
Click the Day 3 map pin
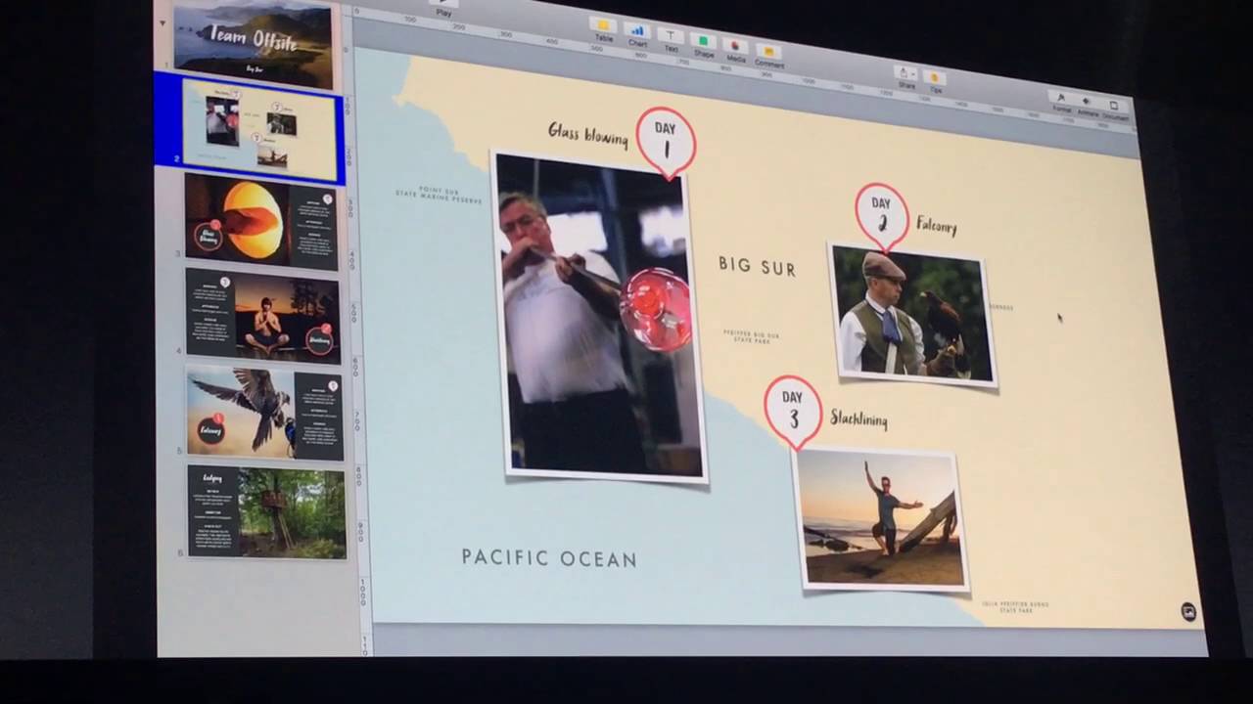(793, 412)
